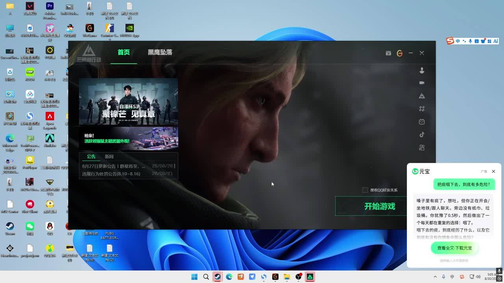The height and width of the screenshot is (283, 504).
Task: Open taskbar Search
Action: click(x=206, y=277)
